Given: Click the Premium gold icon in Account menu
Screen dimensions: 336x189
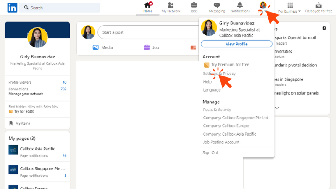Looking at the screenshot, I should point(207,65).
